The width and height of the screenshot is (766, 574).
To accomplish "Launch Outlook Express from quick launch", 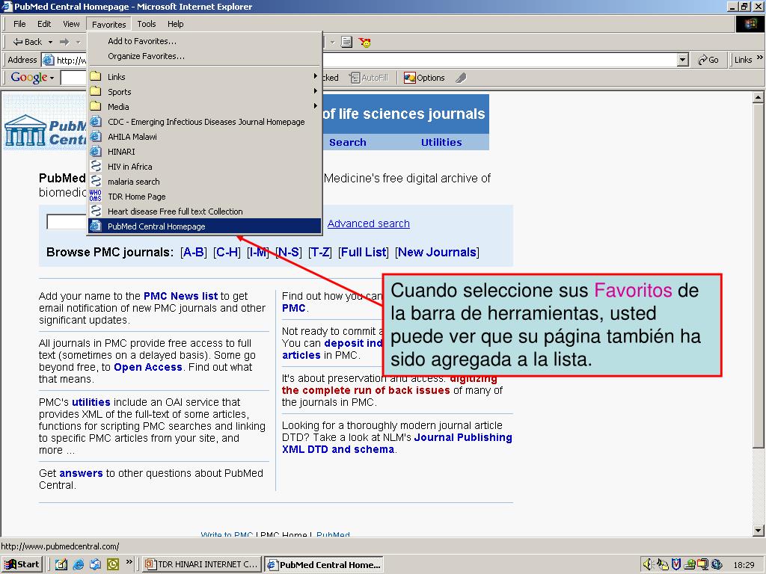I will pos(95,565).
